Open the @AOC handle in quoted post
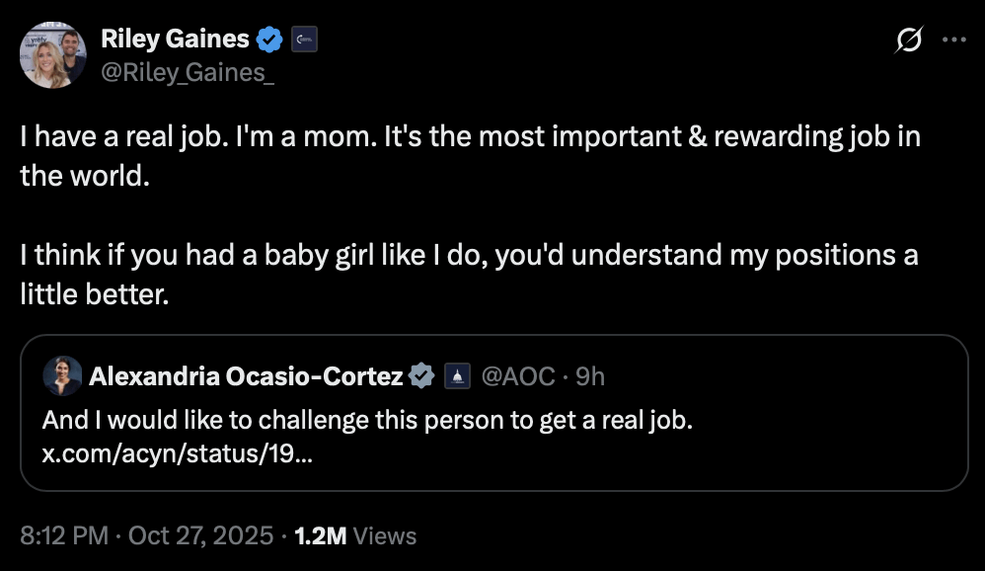The image size is (985, 571). tap(517, 375)
